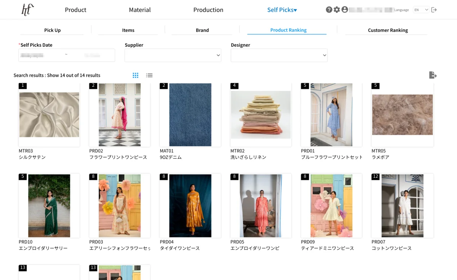Expand the Supplier dropdown
Viewport: 457px width, 280px height.
point(173,55)
